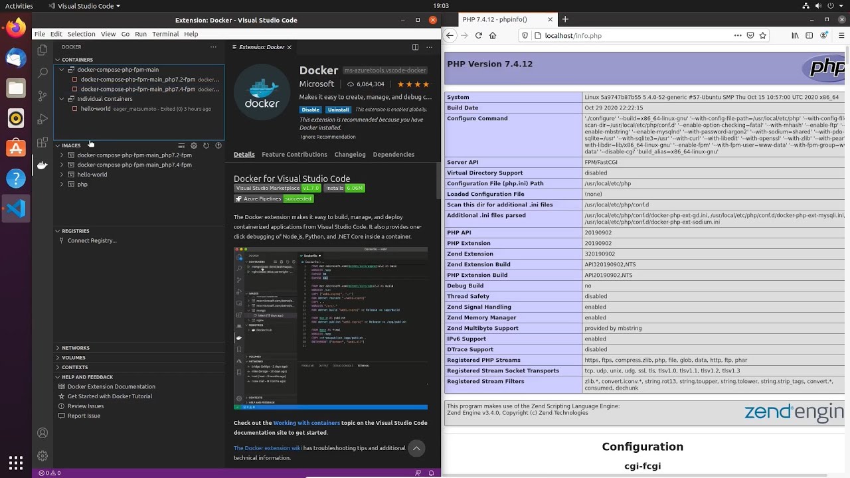Open the Run menu
Screen dimensions: 850x478
coord(141,34)
